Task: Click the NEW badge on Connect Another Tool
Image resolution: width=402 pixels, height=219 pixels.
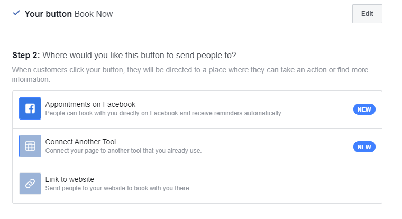Action: 364,147
